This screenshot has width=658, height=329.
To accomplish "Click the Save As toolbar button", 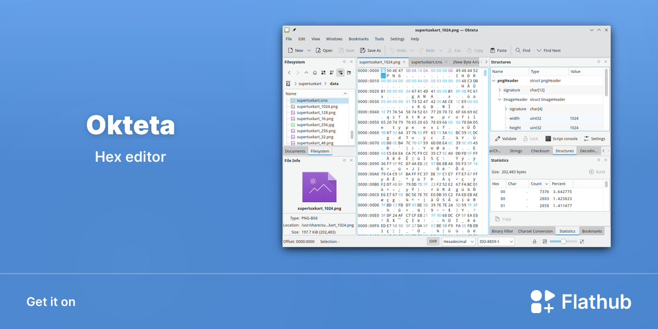I will (370, 50).
